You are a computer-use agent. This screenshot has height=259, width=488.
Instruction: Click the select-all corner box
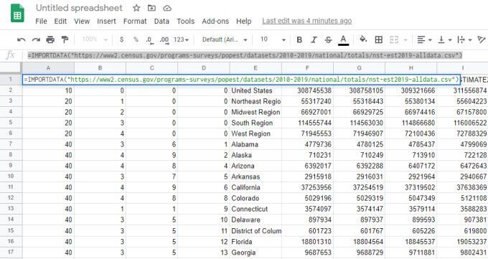point(11,68)
